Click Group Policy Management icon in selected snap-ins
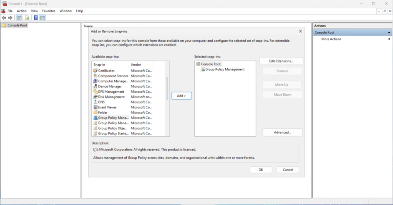The image size is (393, 205). [203, 69]
